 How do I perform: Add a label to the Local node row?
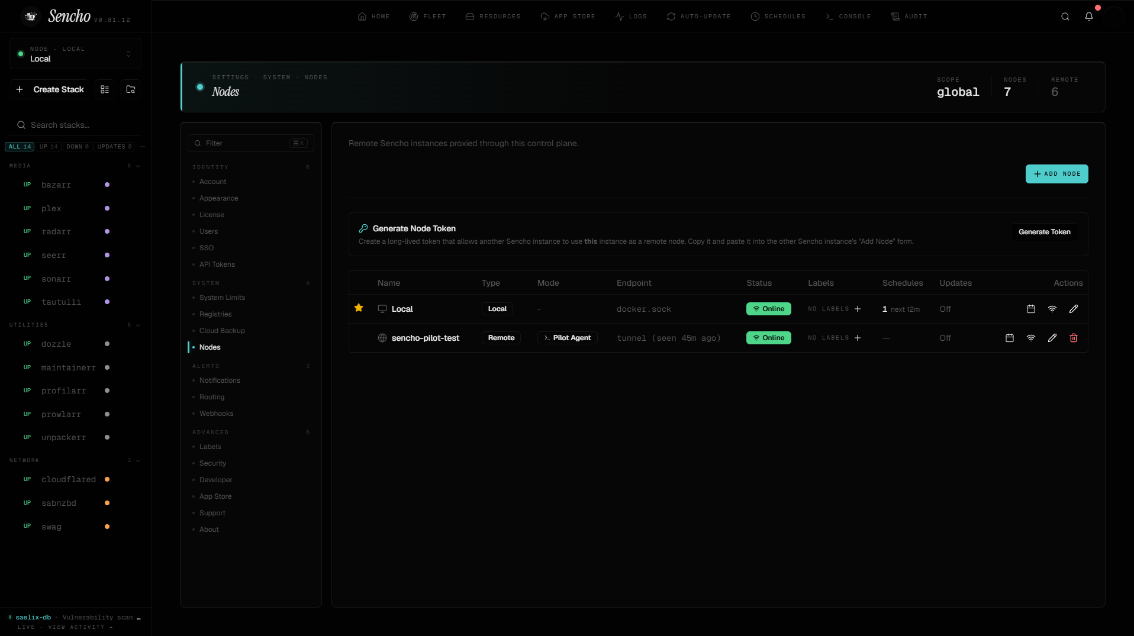[858, 309]
